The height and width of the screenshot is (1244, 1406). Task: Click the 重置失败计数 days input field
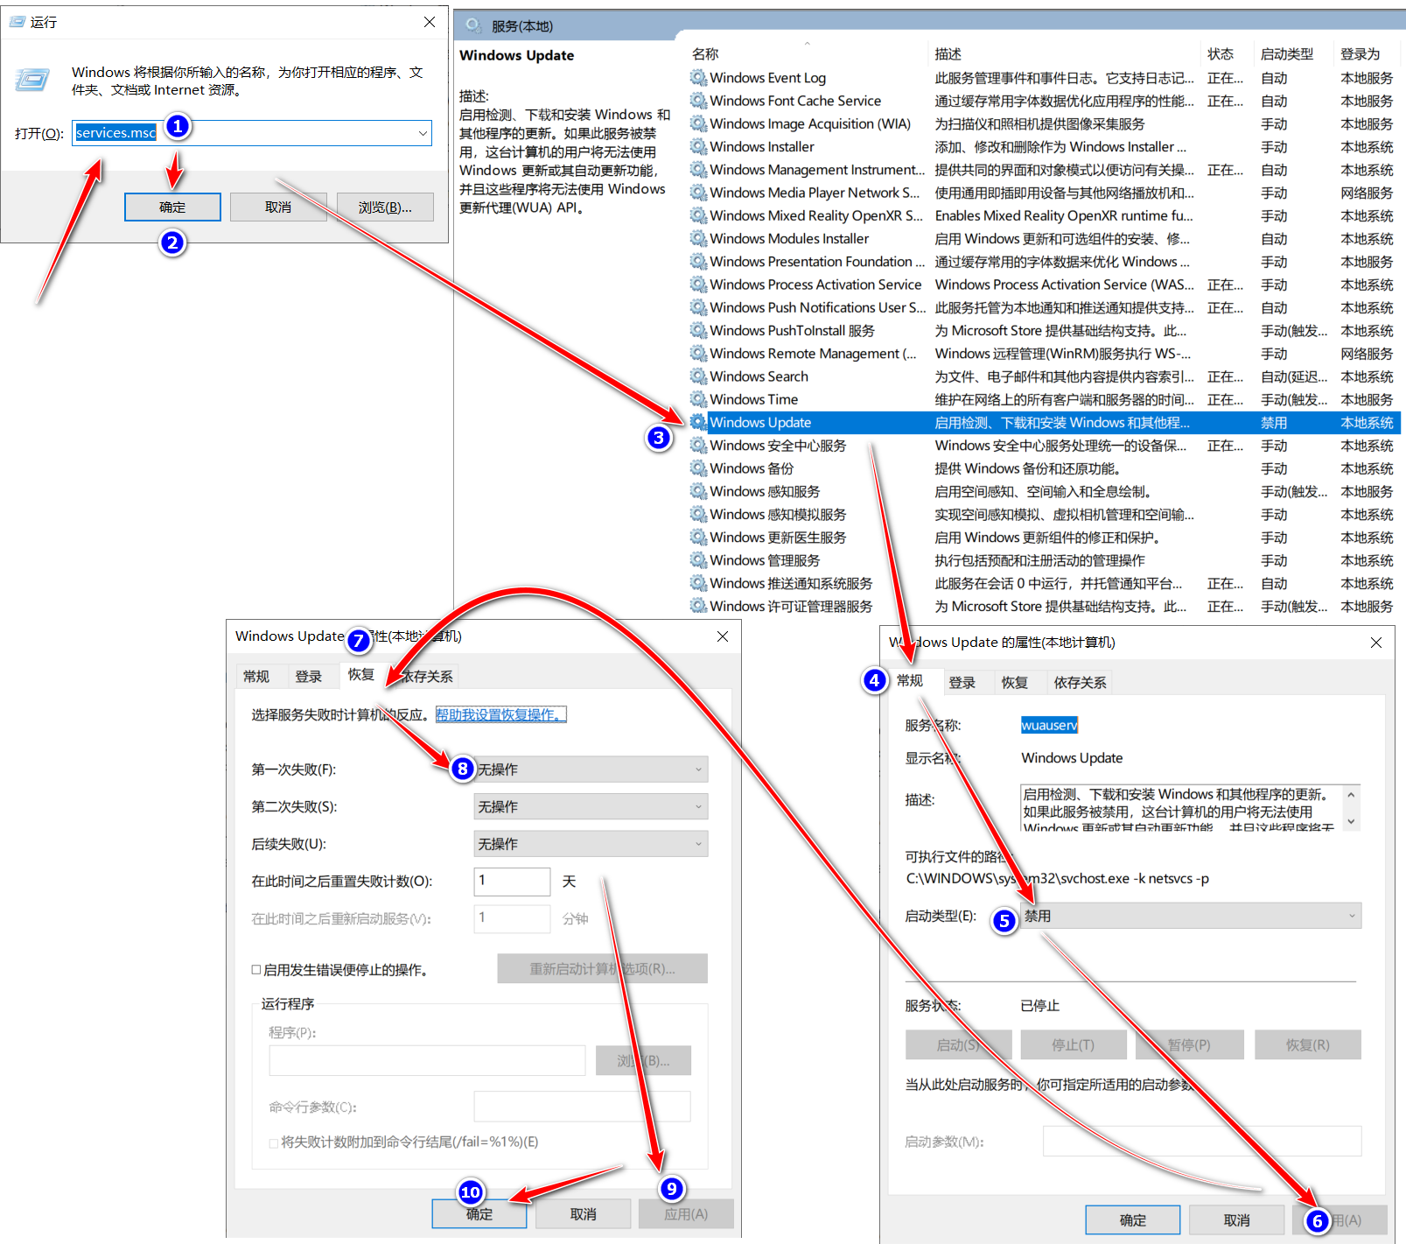pyautogui.click(x=513, y=882)
